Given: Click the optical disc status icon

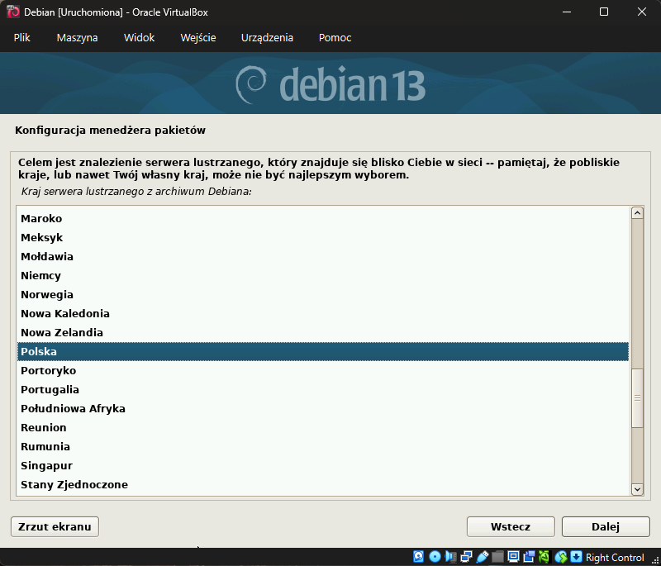Looking at the screenshot, I should (435, 557).
